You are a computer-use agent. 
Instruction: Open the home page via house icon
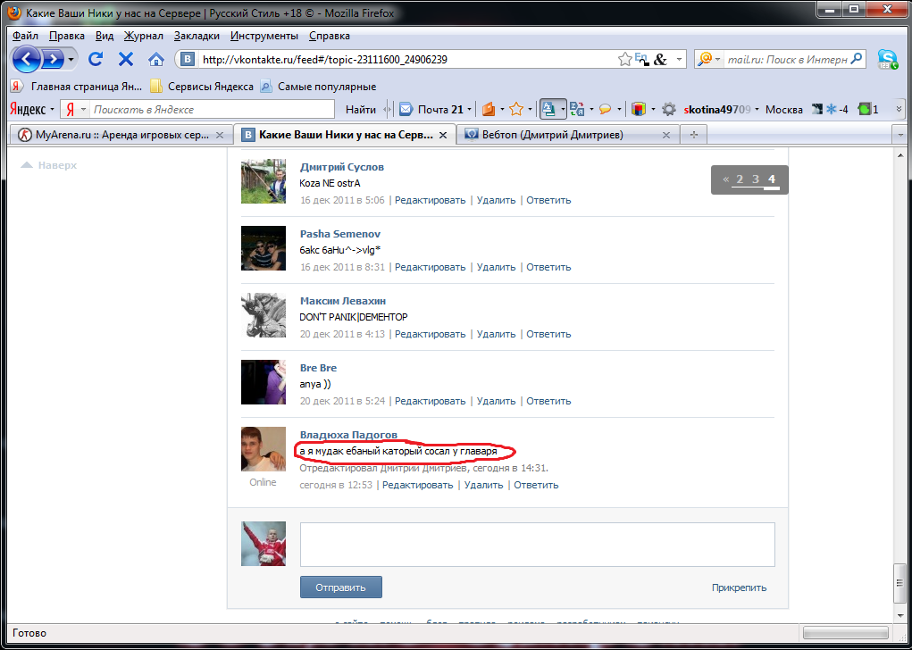pos(156,59)
